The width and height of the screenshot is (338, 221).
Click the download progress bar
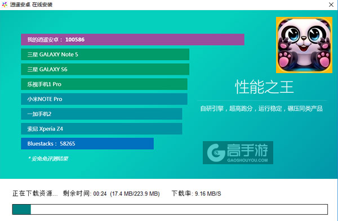[170, 209]
